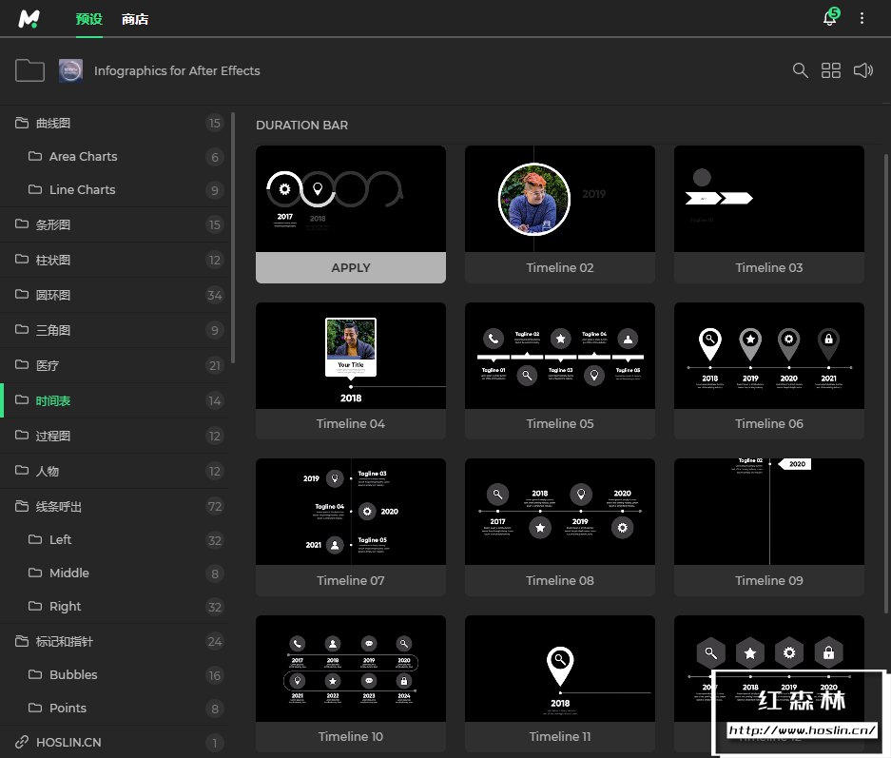
Task: Select the Timeline 05 preset thumbnail
Action: (x=560, y=356)
